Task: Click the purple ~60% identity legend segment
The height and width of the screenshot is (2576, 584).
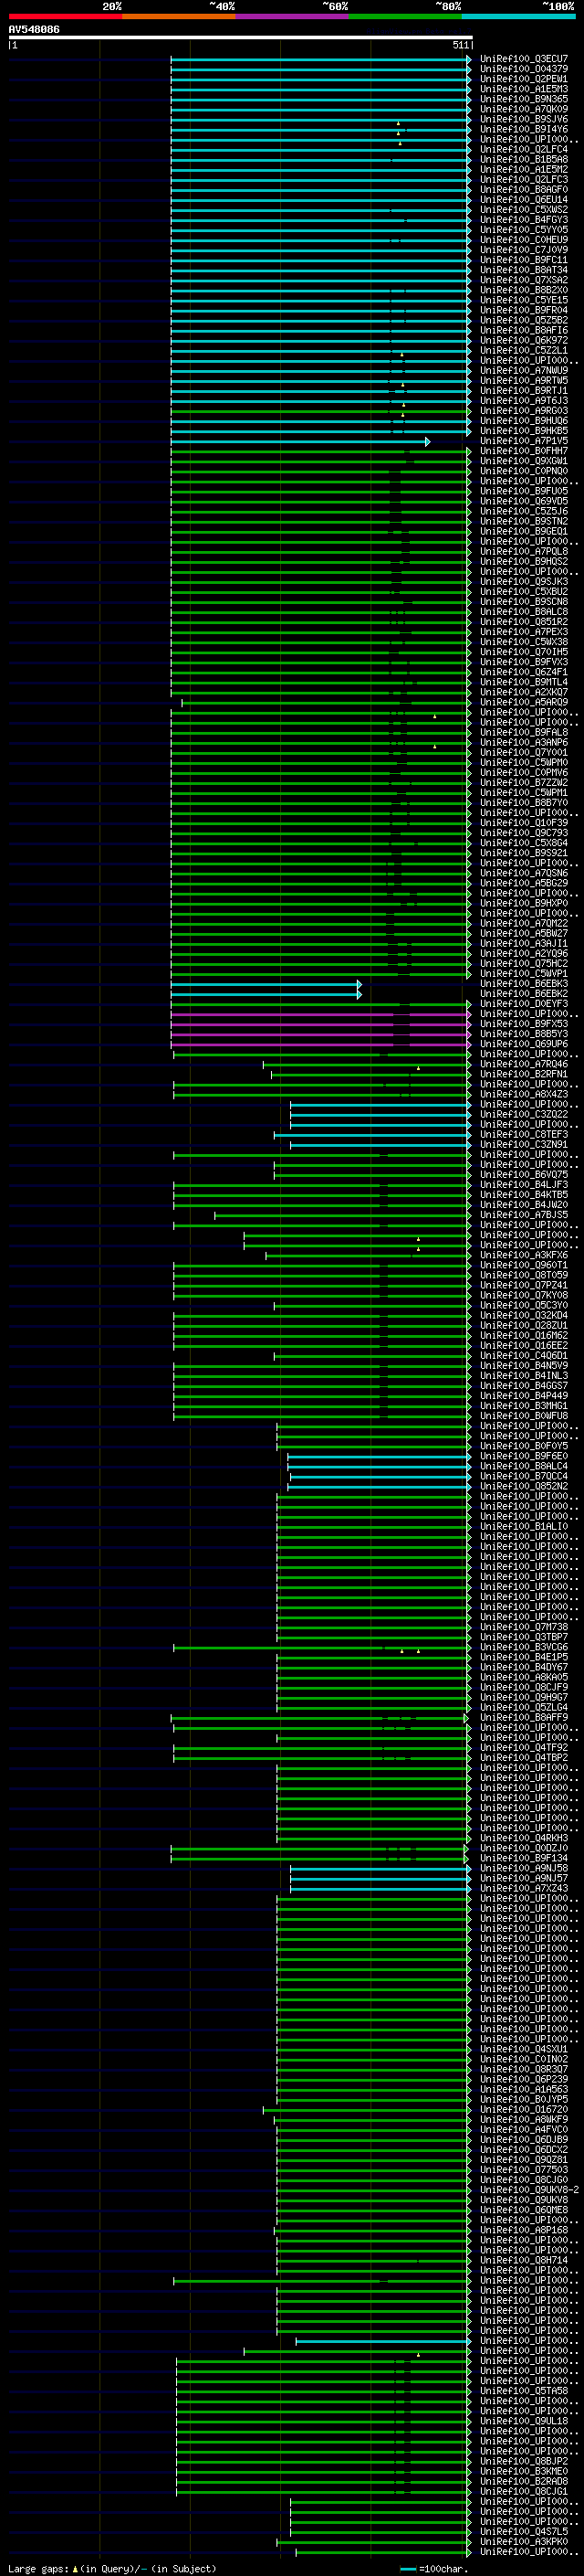Action: (291, 16)
